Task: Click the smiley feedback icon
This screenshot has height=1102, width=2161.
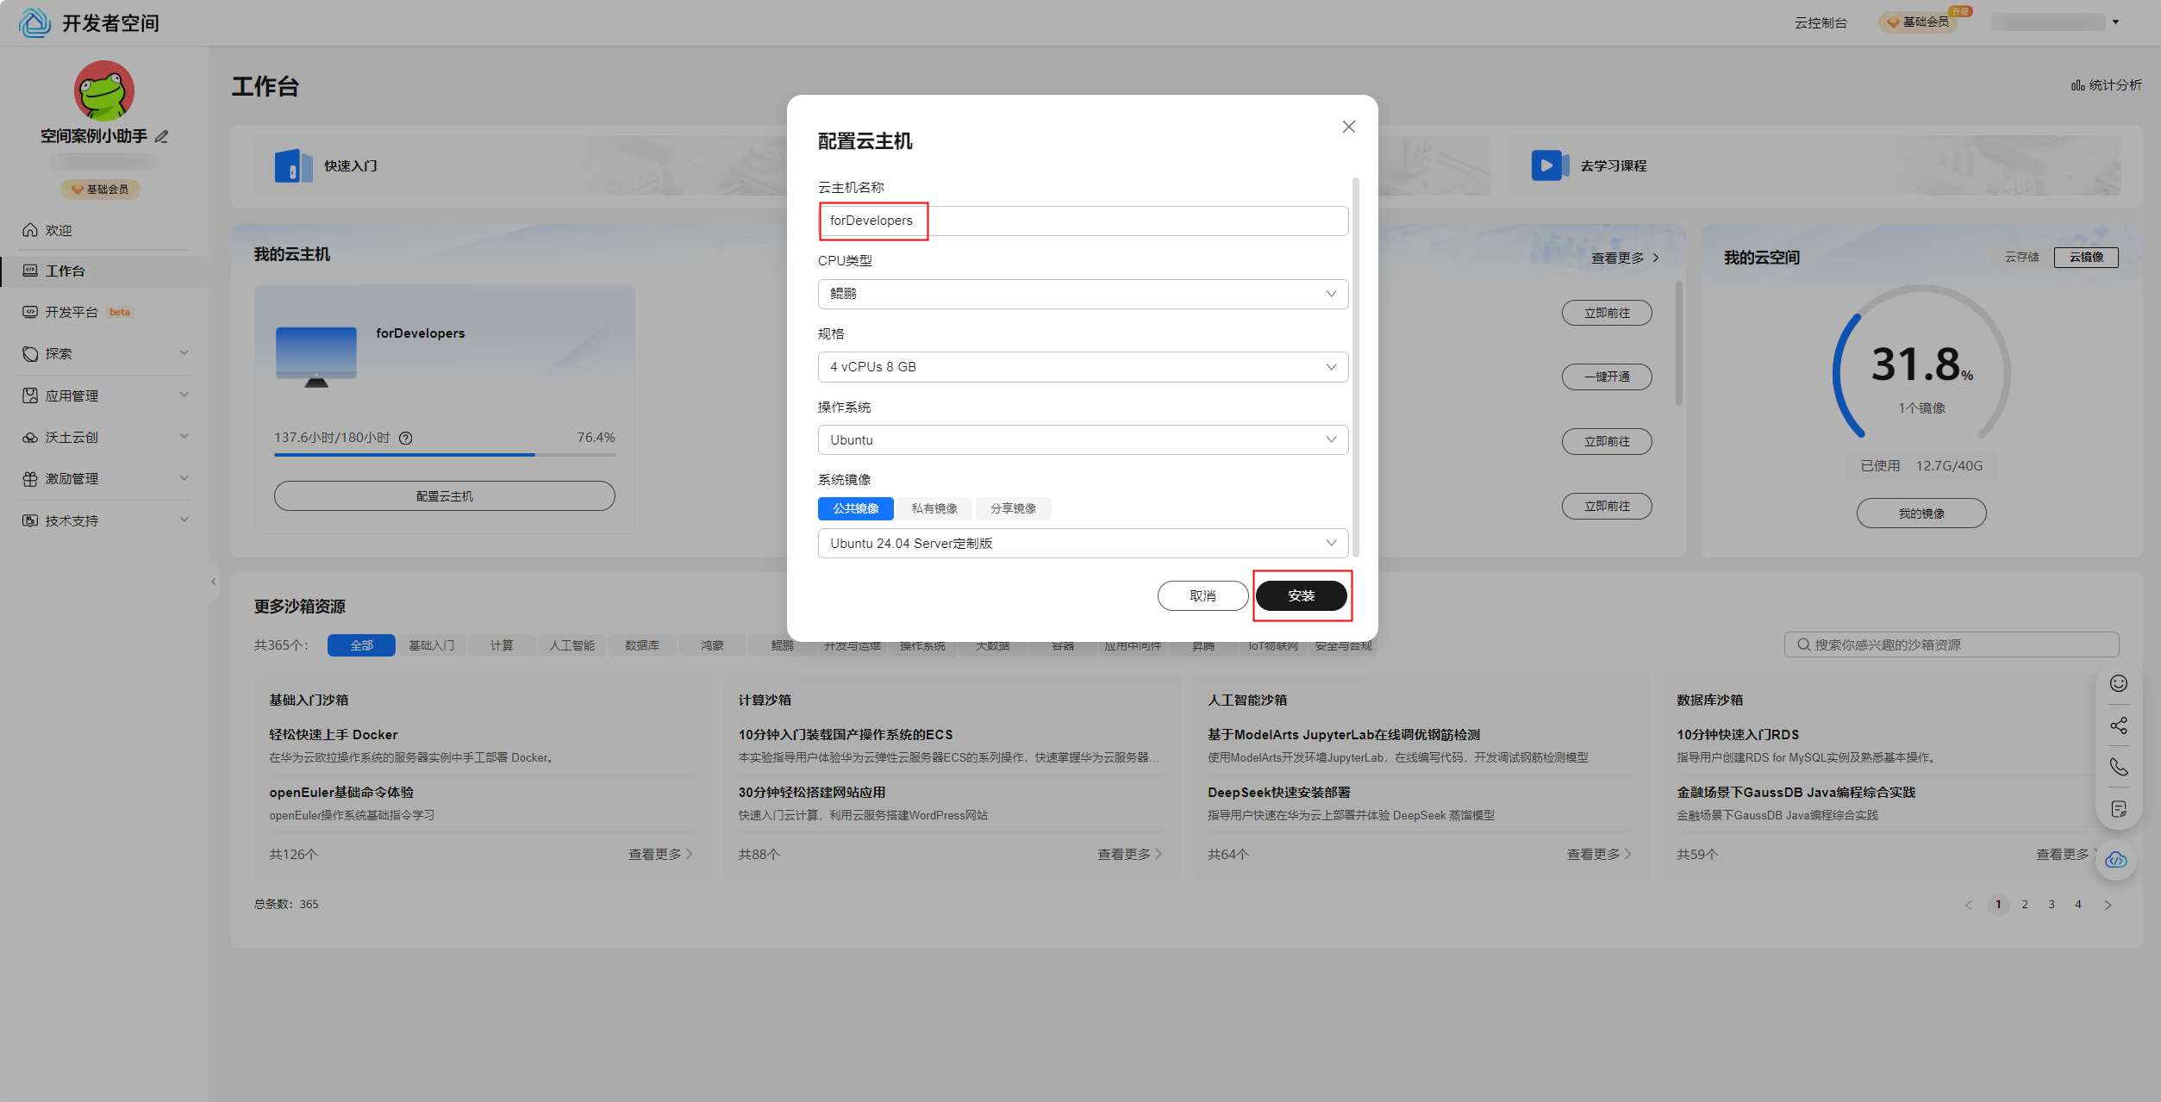Action: pos(2118,683)
